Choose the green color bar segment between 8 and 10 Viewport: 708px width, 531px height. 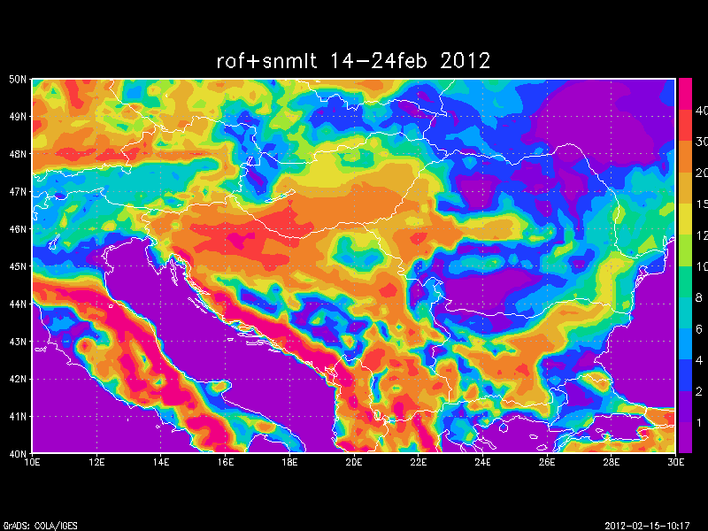click(x=685, y=281)
